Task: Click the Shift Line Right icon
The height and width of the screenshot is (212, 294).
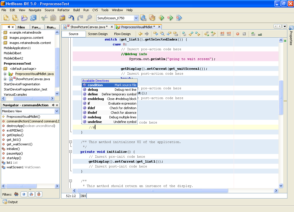Action: click(x=229, y=34)
